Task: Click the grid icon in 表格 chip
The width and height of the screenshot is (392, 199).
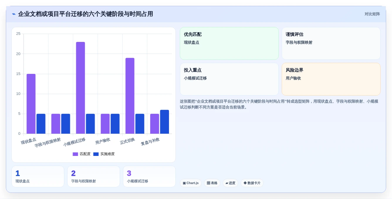Action: 208,183
